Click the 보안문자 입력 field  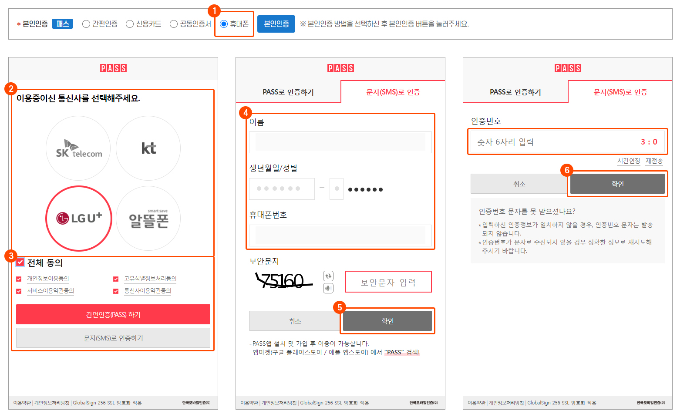point(388,282)
